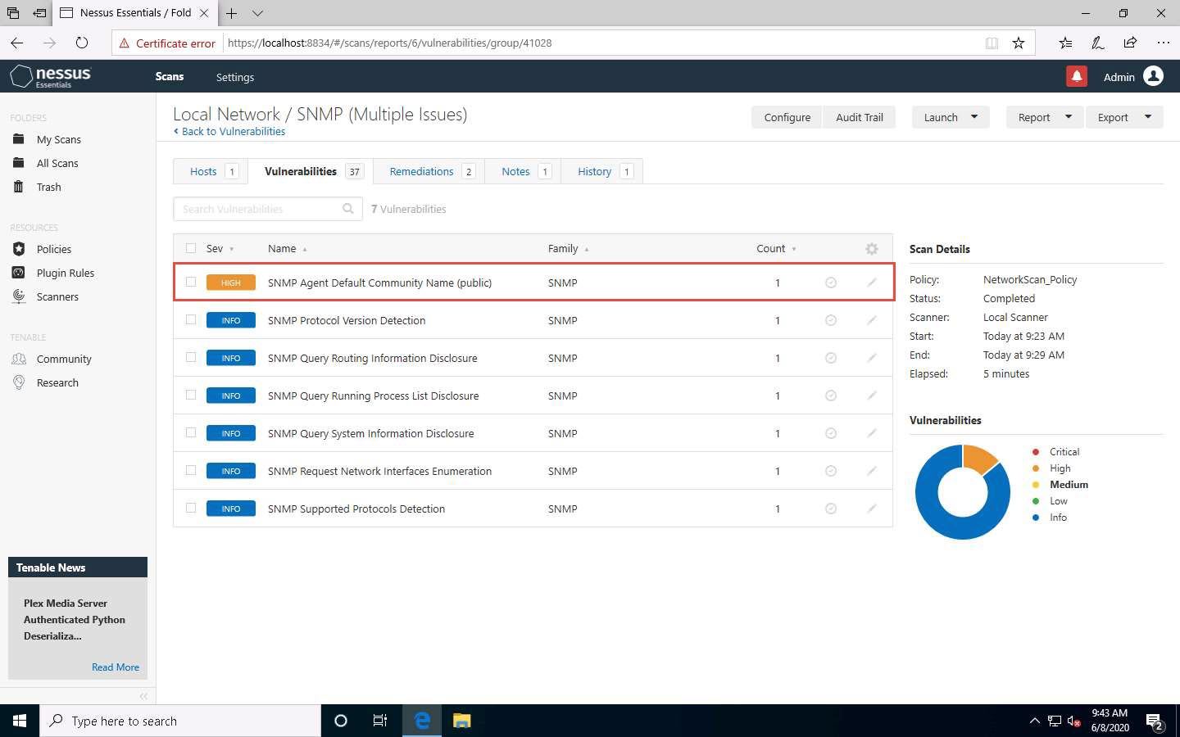The width and height of the screenshot is (1180, 737).
Task: Click the My Scans folder icon
Action: pos(19,139)
